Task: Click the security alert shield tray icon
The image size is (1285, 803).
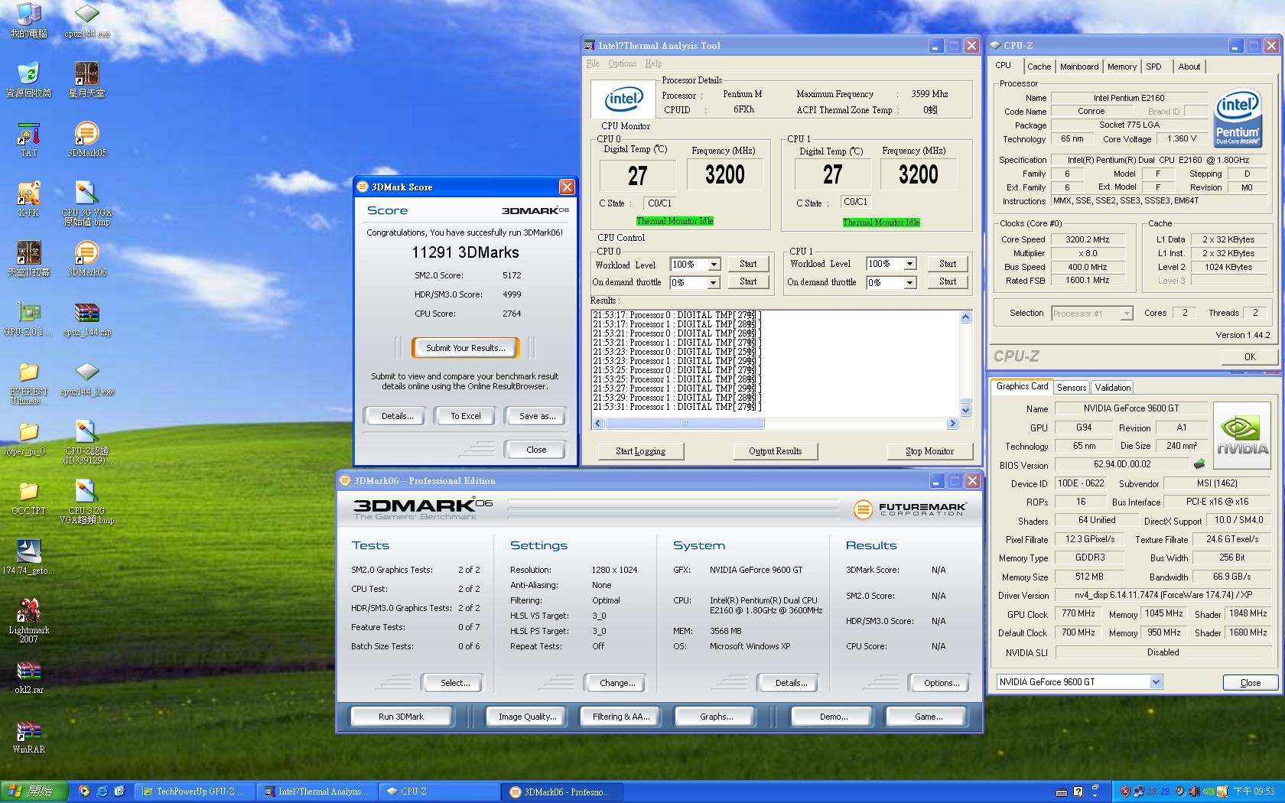Action: (x=1125, y=792)
